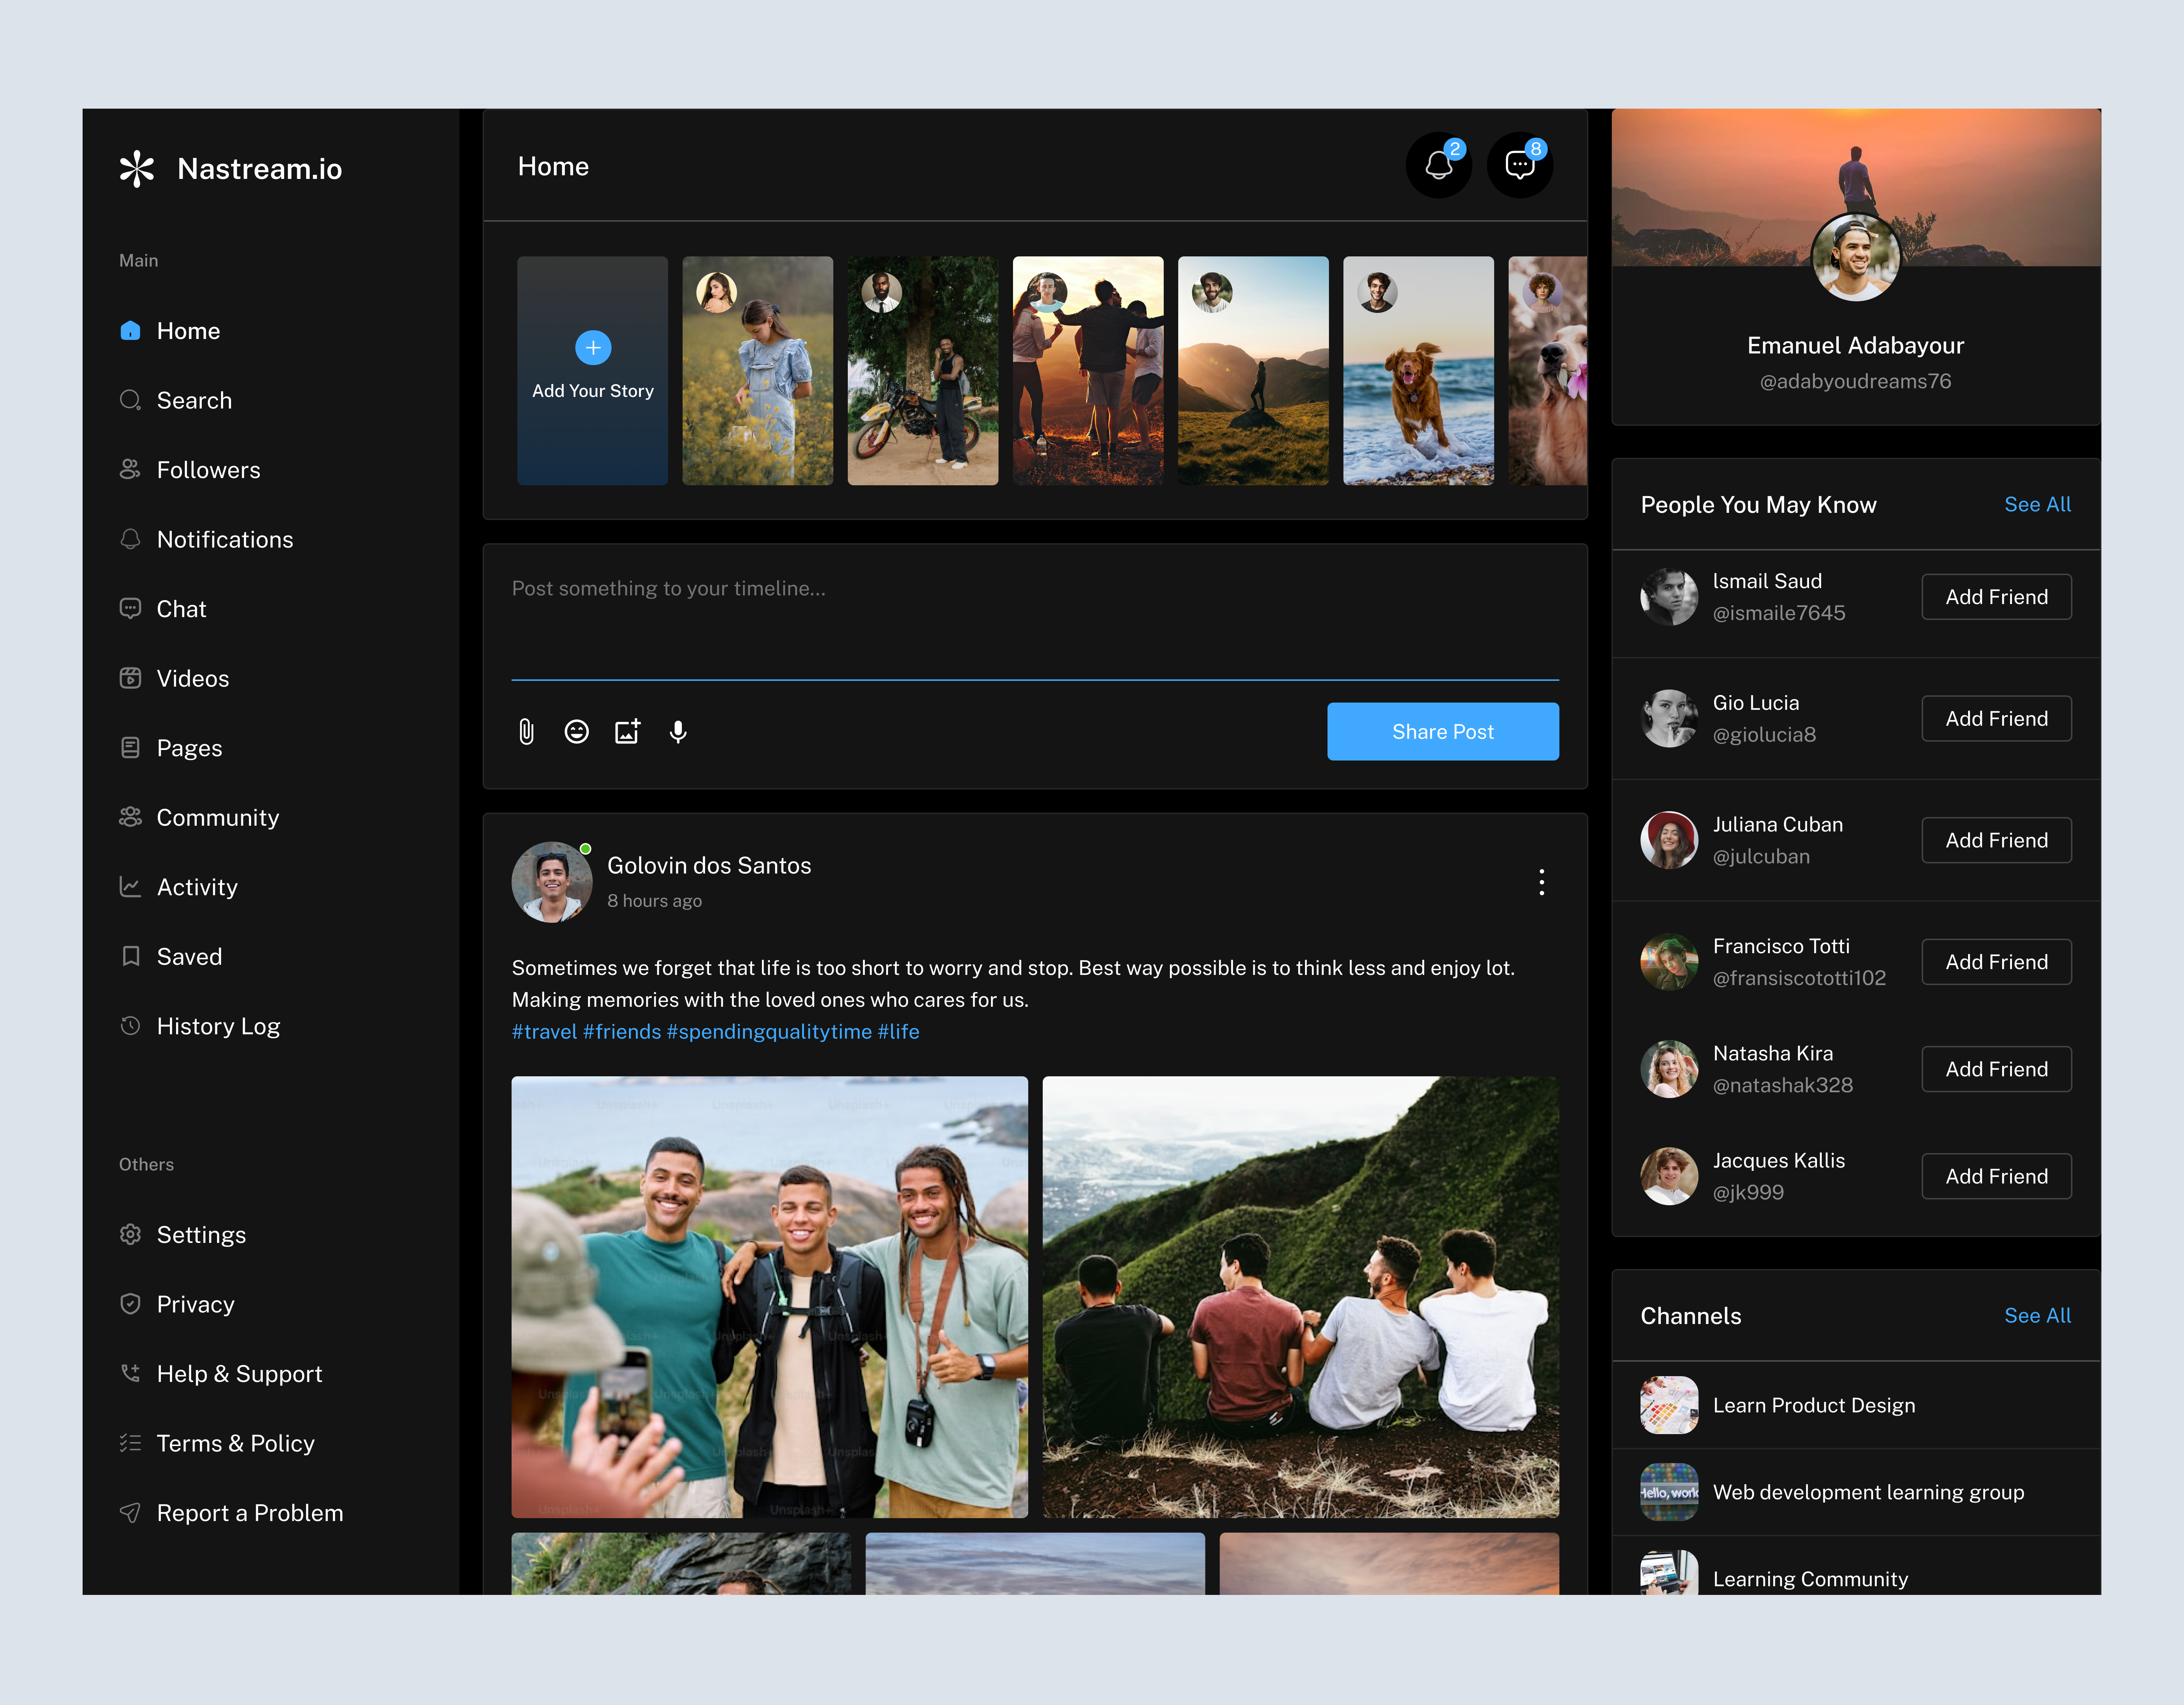Click the #travel hashtag link
The width and height of the screenshot is (2184, 1705).
click(x=543, y=1031)
